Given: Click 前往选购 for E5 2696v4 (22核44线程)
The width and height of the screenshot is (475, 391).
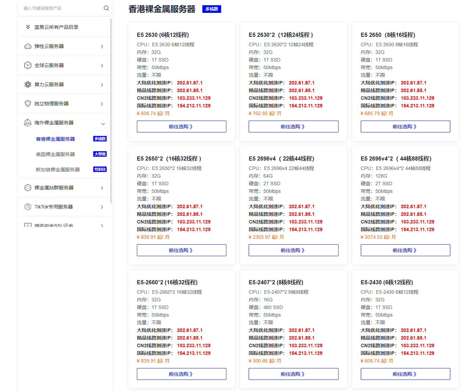Looking at the screenshot, I should tap(293, 250).
